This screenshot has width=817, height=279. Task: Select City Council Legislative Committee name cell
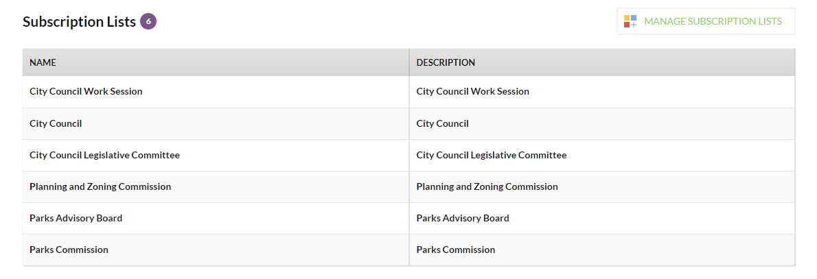pos(216,155)
